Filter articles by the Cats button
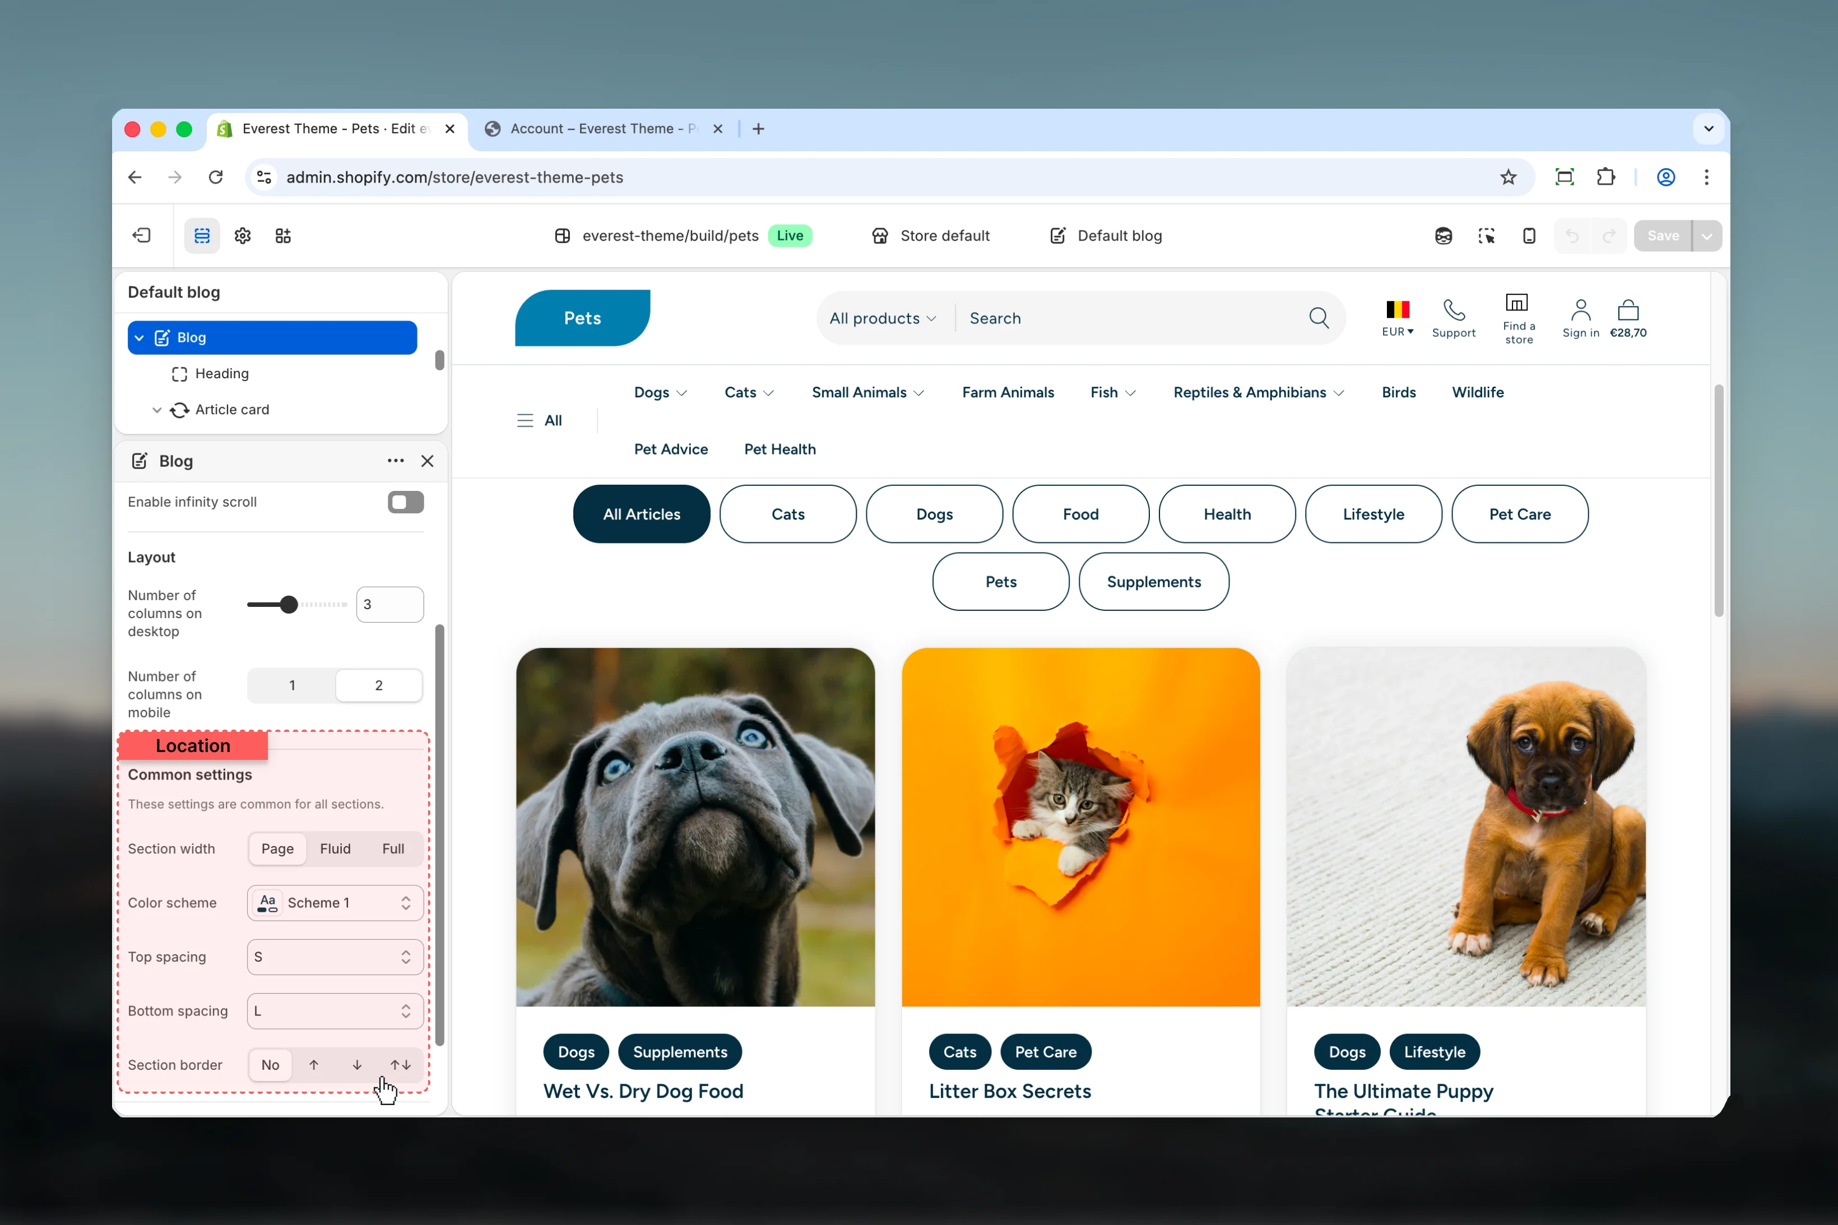 787,515
